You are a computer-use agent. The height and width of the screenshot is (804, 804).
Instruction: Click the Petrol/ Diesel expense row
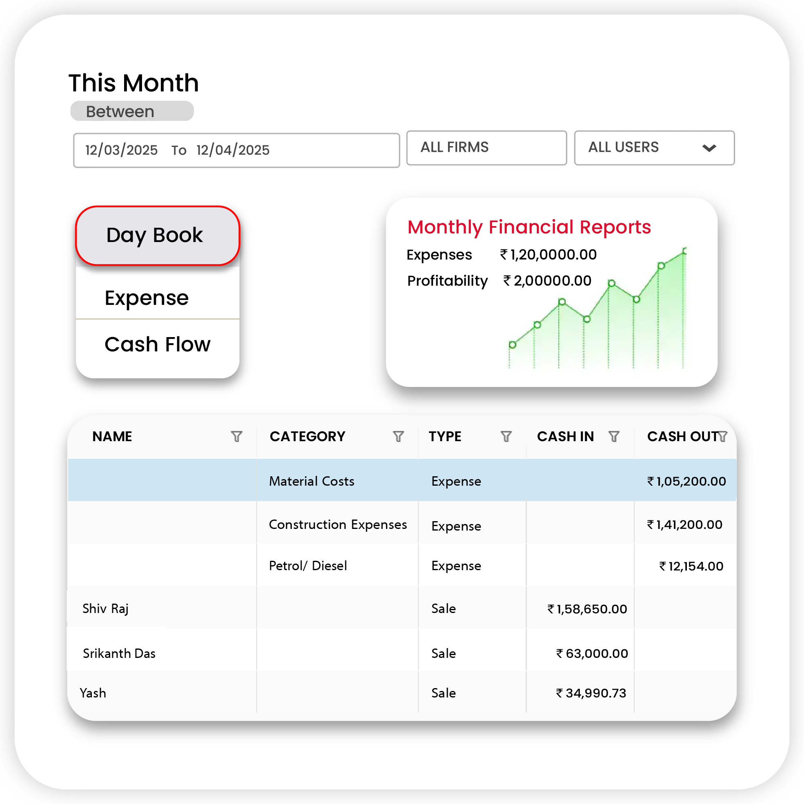pyautogui.click(x=308, y=566)
